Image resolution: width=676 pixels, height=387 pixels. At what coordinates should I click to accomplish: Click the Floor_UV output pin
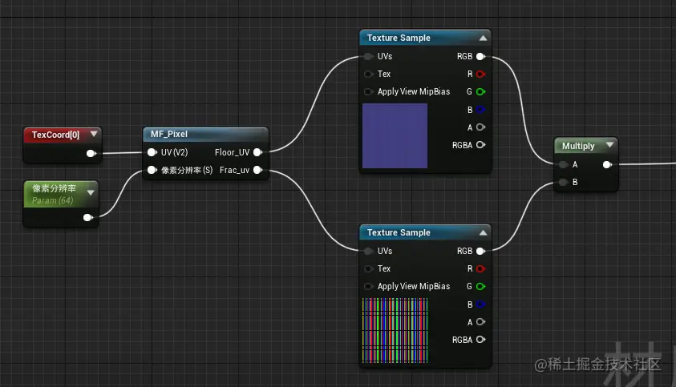[258, 152]
